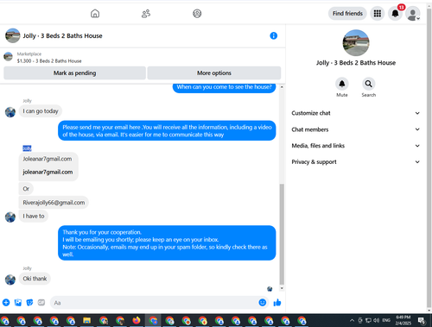Open the account avatar menu at top right
Image resolution: width=432 pixels, height=327 pixels.
[413, 14]
